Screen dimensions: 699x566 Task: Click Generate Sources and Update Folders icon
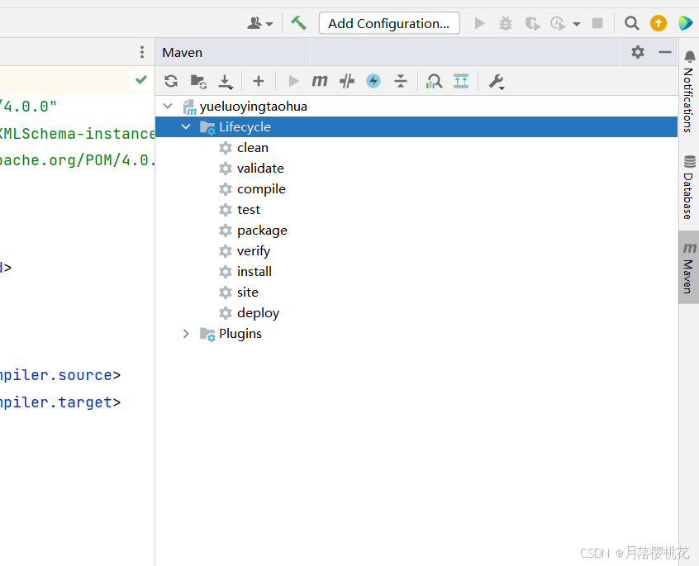pyautogui.click(x=198, y=81)
